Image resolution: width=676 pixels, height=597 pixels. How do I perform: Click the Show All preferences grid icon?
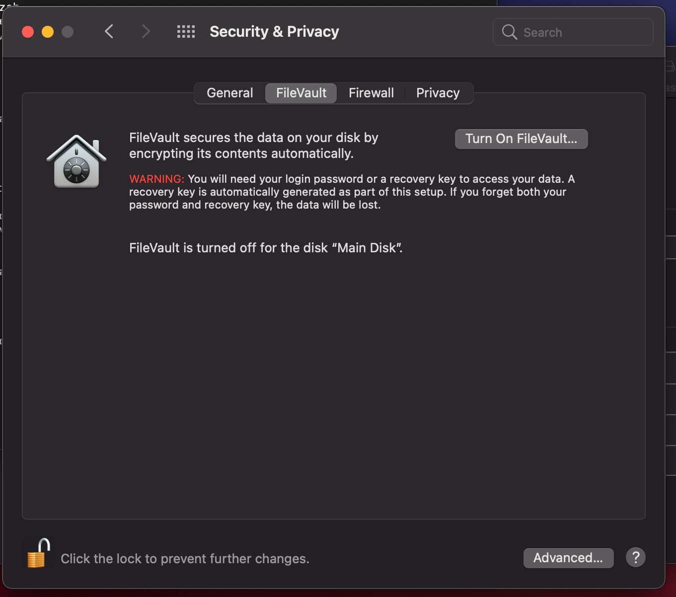[186, 31]
